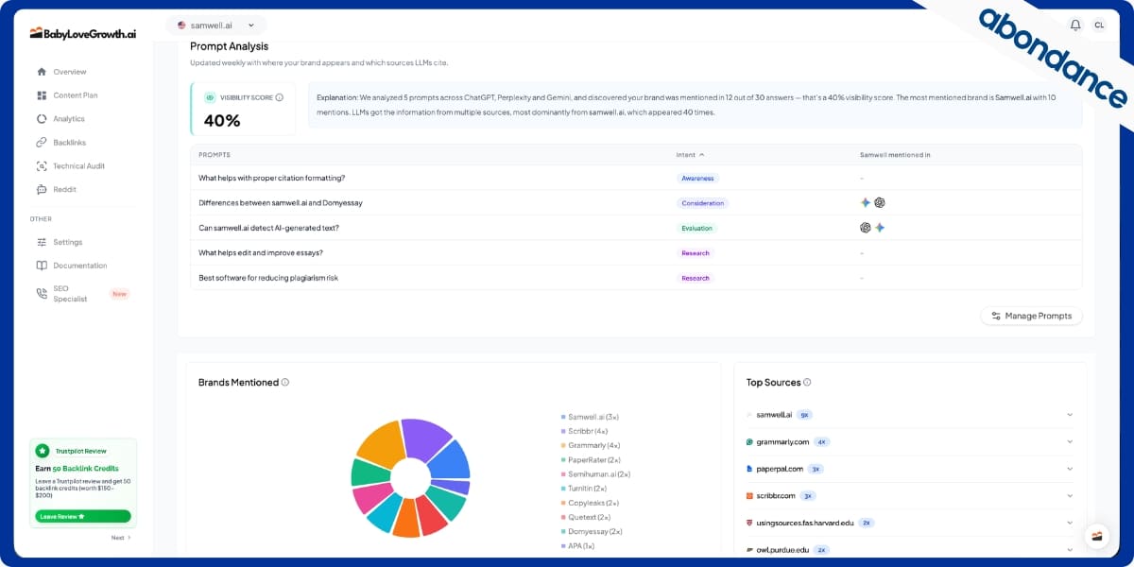This screenshot has width=1134, height=567.
Task: Expand the paperpal.com source row
Action: [x=1070, y=469]
